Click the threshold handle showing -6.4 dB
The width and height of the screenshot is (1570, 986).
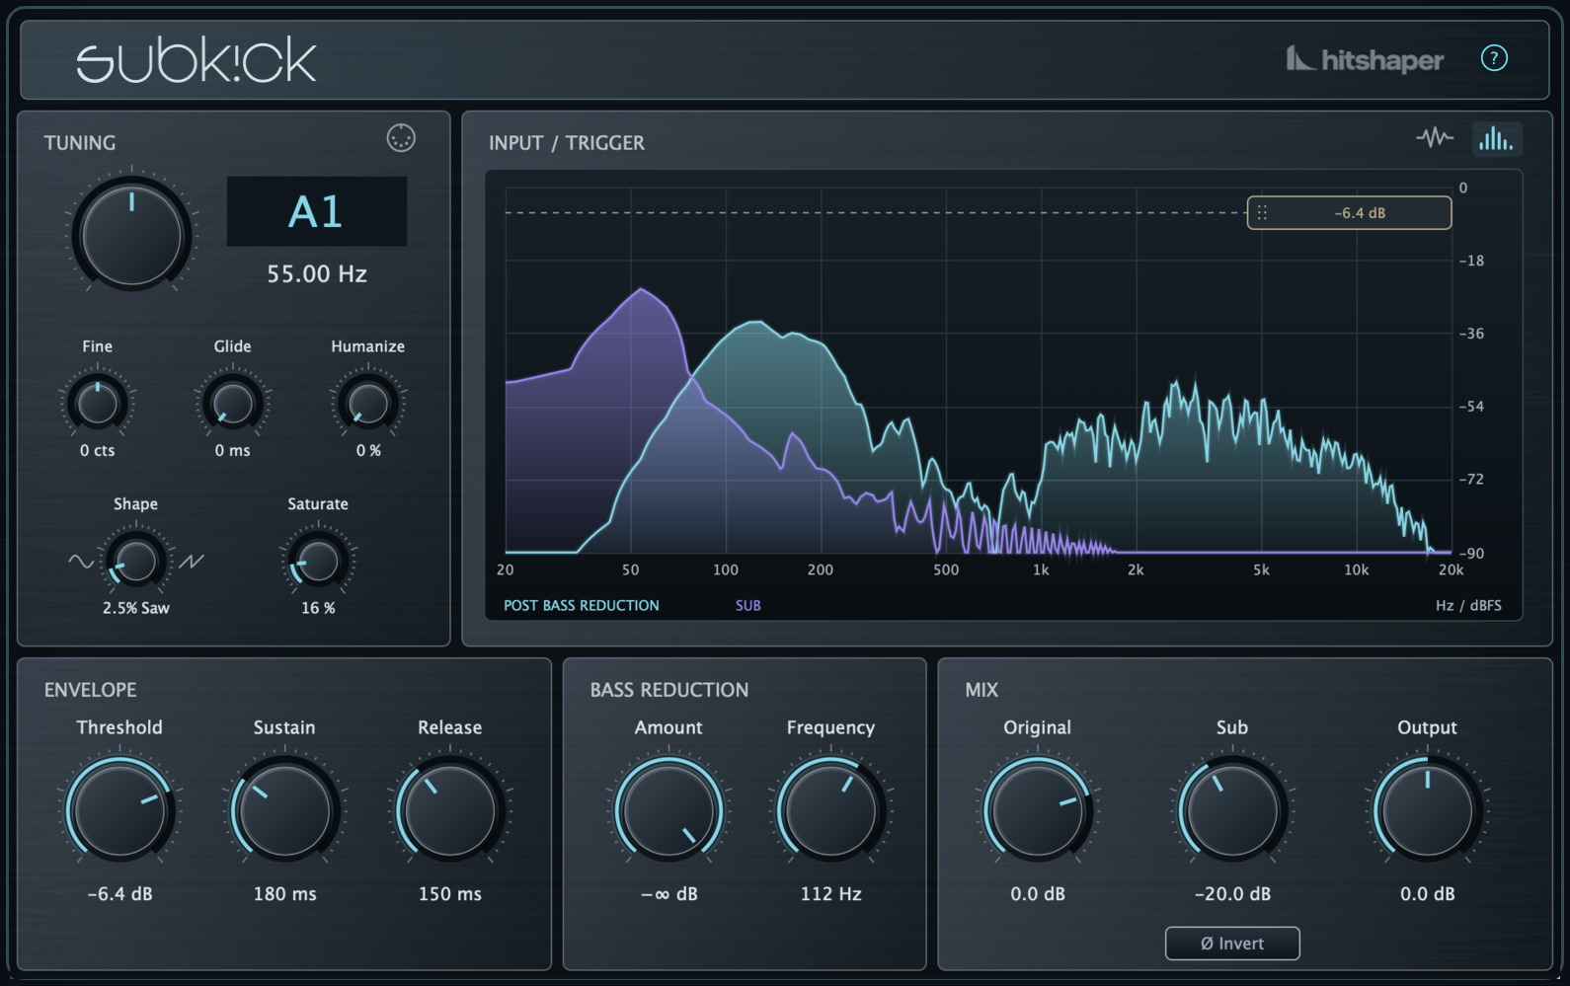(x=1349, y=213)
